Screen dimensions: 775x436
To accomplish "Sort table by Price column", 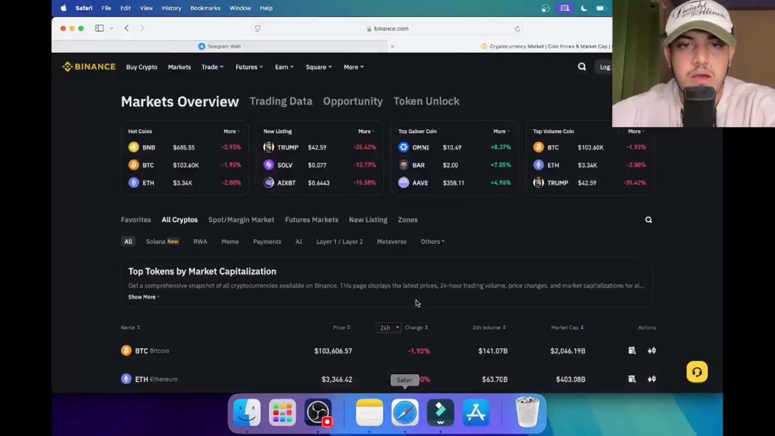I will 342,327.
